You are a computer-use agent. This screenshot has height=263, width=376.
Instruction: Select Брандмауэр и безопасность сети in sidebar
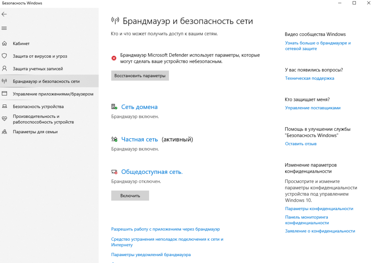(49, 81)
